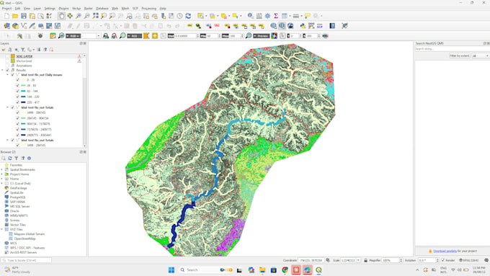Open a project with the folder icon
This screenshot has height=276, width=490.
(15, 16)
